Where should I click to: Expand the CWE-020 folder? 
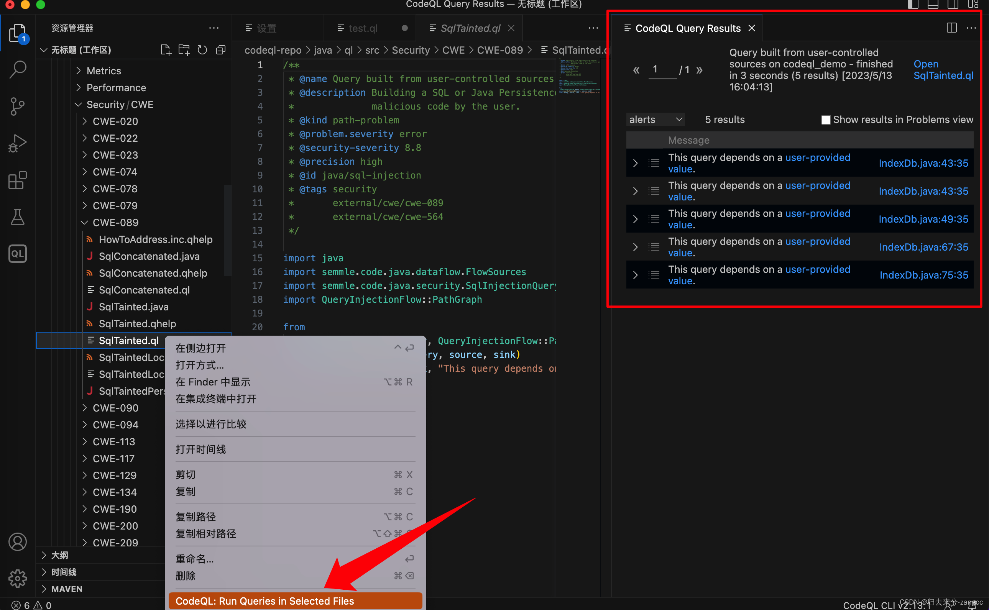[84, 121]
